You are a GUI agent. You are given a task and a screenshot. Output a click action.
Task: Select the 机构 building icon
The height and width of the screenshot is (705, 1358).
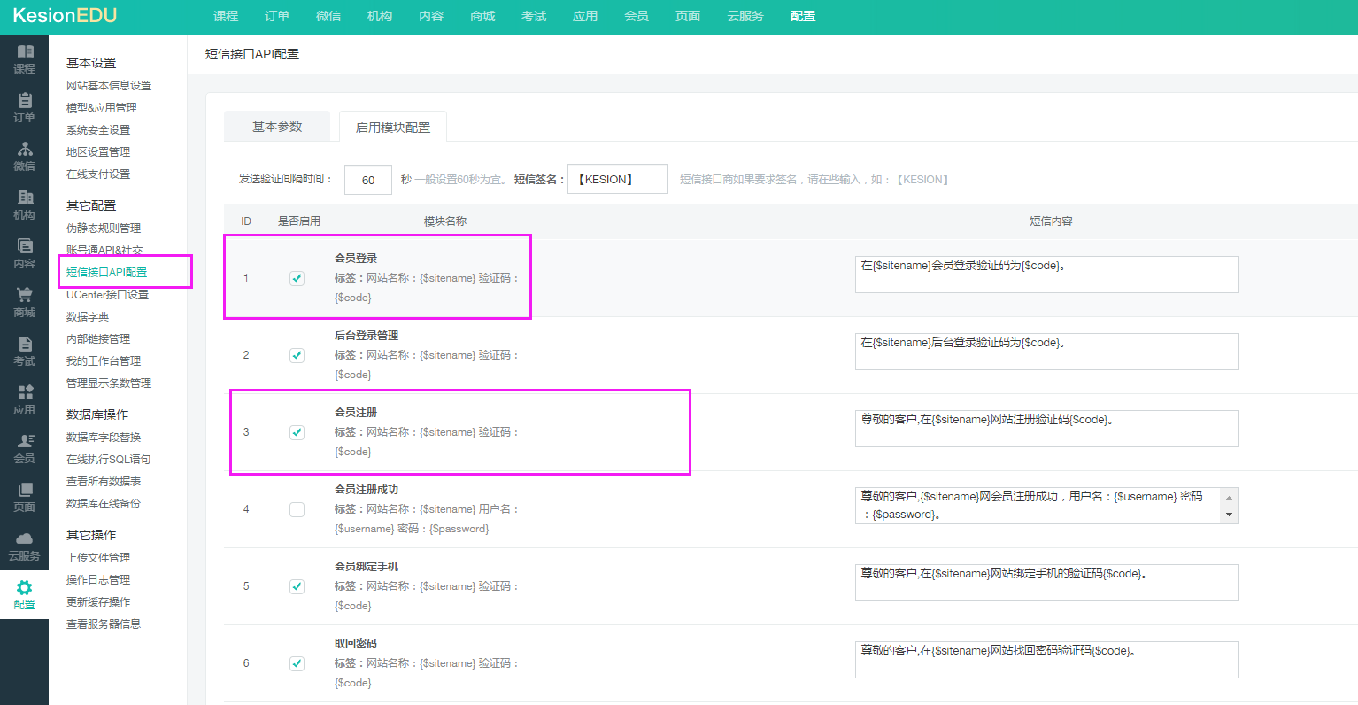click(x=25, y=198)
